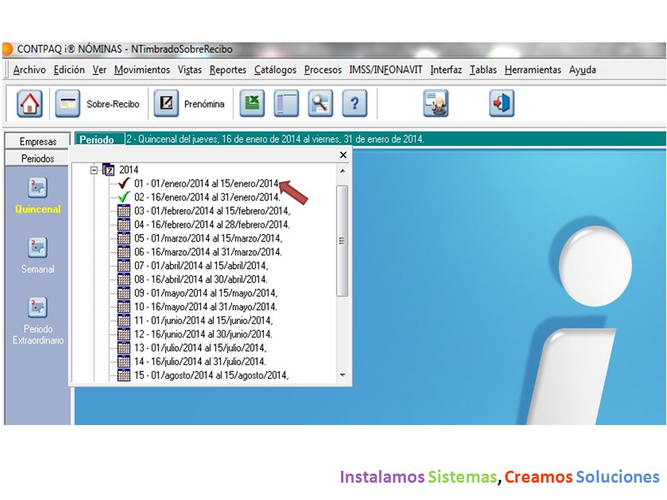
Task: Click calendar icon of period 11
Action: [124, 320]
